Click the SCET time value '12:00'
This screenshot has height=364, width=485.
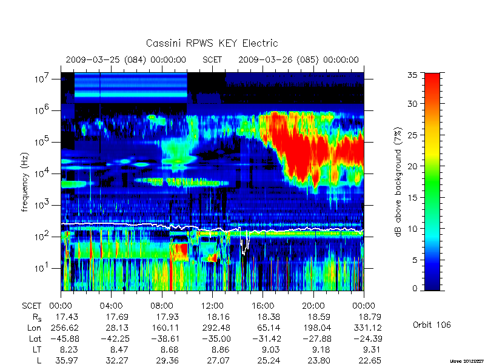(x=212, y=306)
